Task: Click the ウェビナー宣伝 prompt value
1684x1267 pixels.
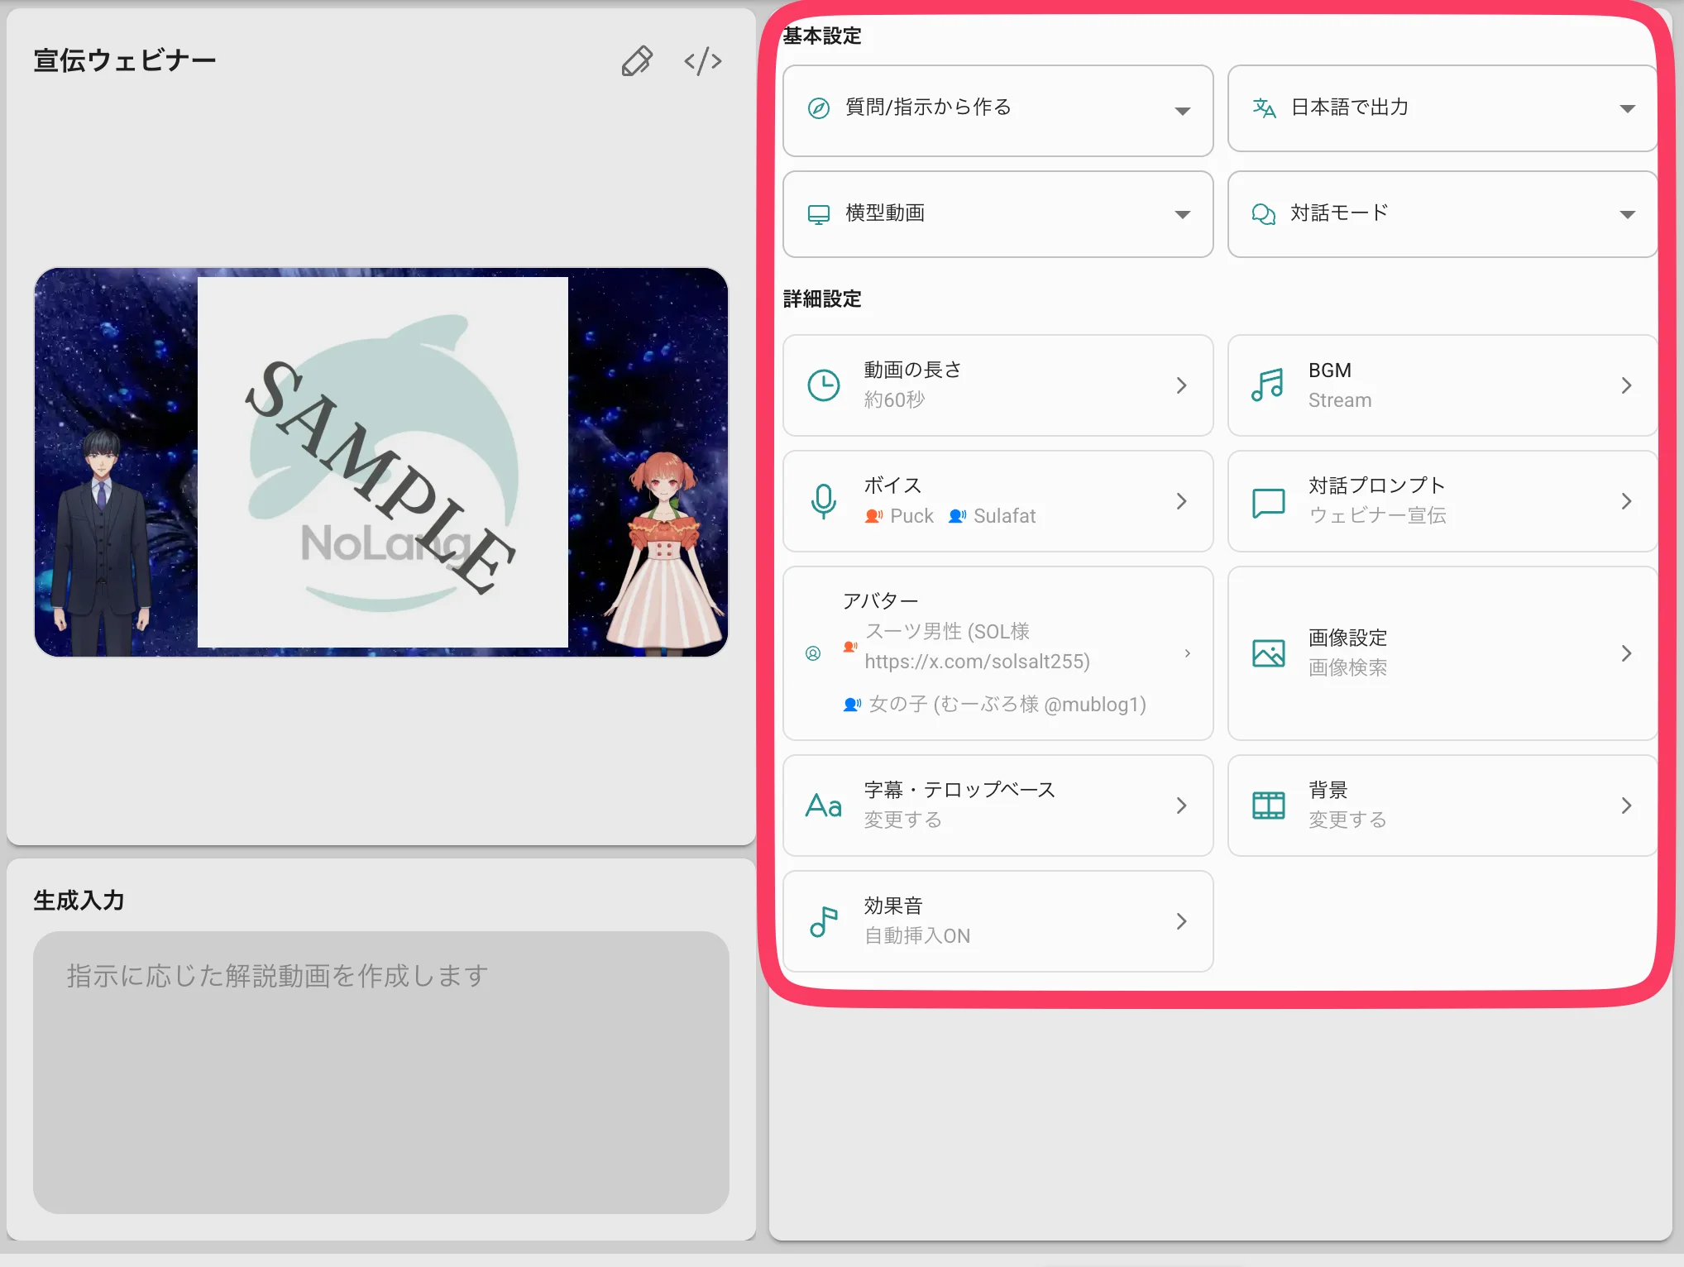Action: coord(1377,516)
